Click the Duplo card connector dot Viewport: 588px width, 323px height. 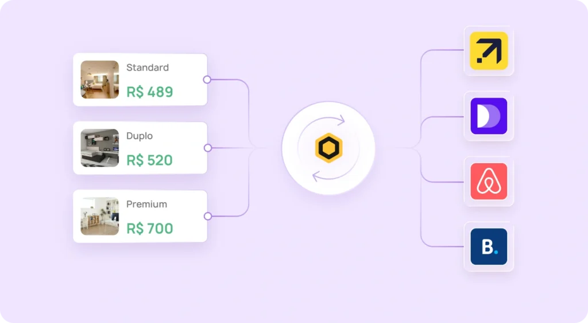coord(208,148)
